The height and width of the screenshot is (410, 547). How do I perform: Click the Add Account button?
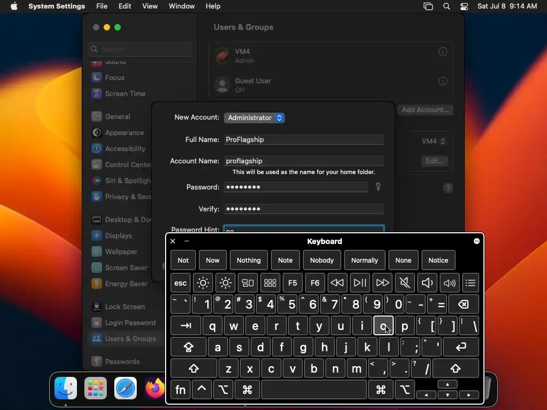pyautogui.click(x=425, y=110)
